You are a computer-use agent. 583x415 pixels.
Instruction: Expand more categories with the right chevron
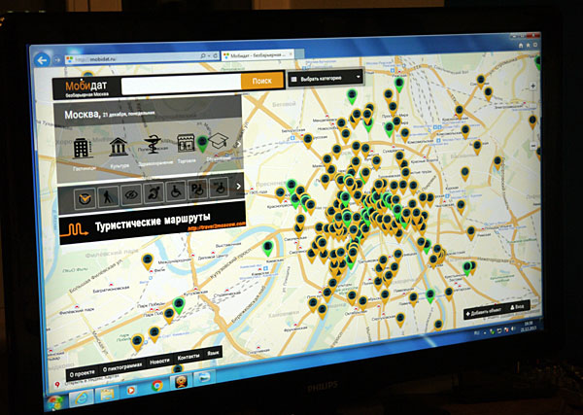(239, 144)
